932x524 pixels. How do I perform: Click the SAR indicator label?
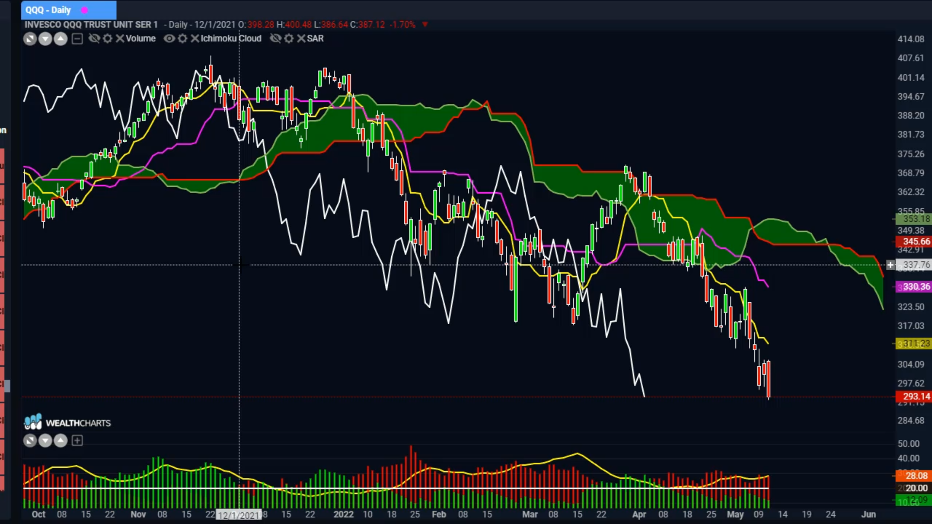click(x=316, y=38)
